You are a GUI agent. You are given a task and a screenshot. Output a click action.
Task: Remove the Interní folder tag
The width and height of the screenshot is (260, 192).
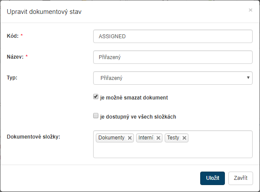click(x=158, y=138)
